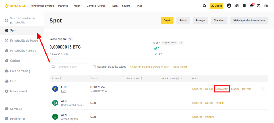Click the yellow Dépôt button in header
This screenshot has height=123, width=274.
tap(216, 6)
